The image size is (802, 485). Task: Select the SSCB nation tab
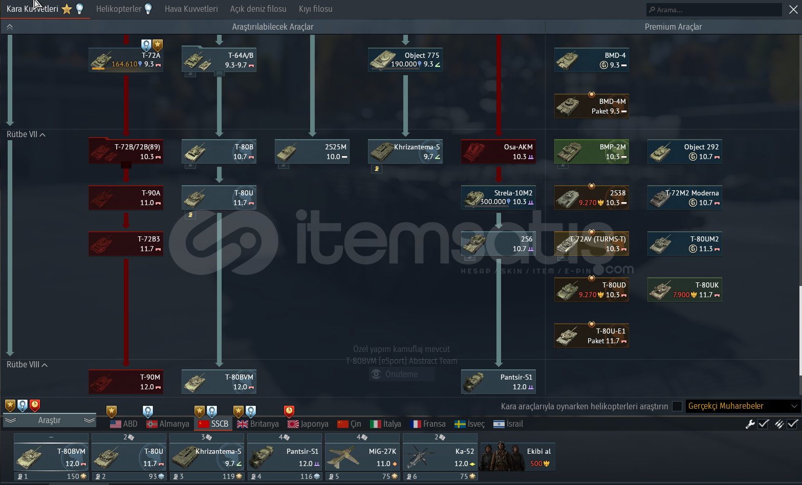coord(213,424)
